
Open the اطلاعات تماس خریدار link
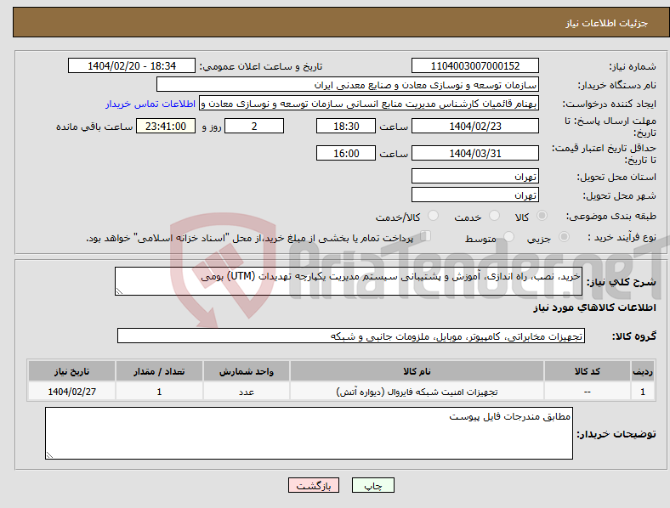[150, 104]
